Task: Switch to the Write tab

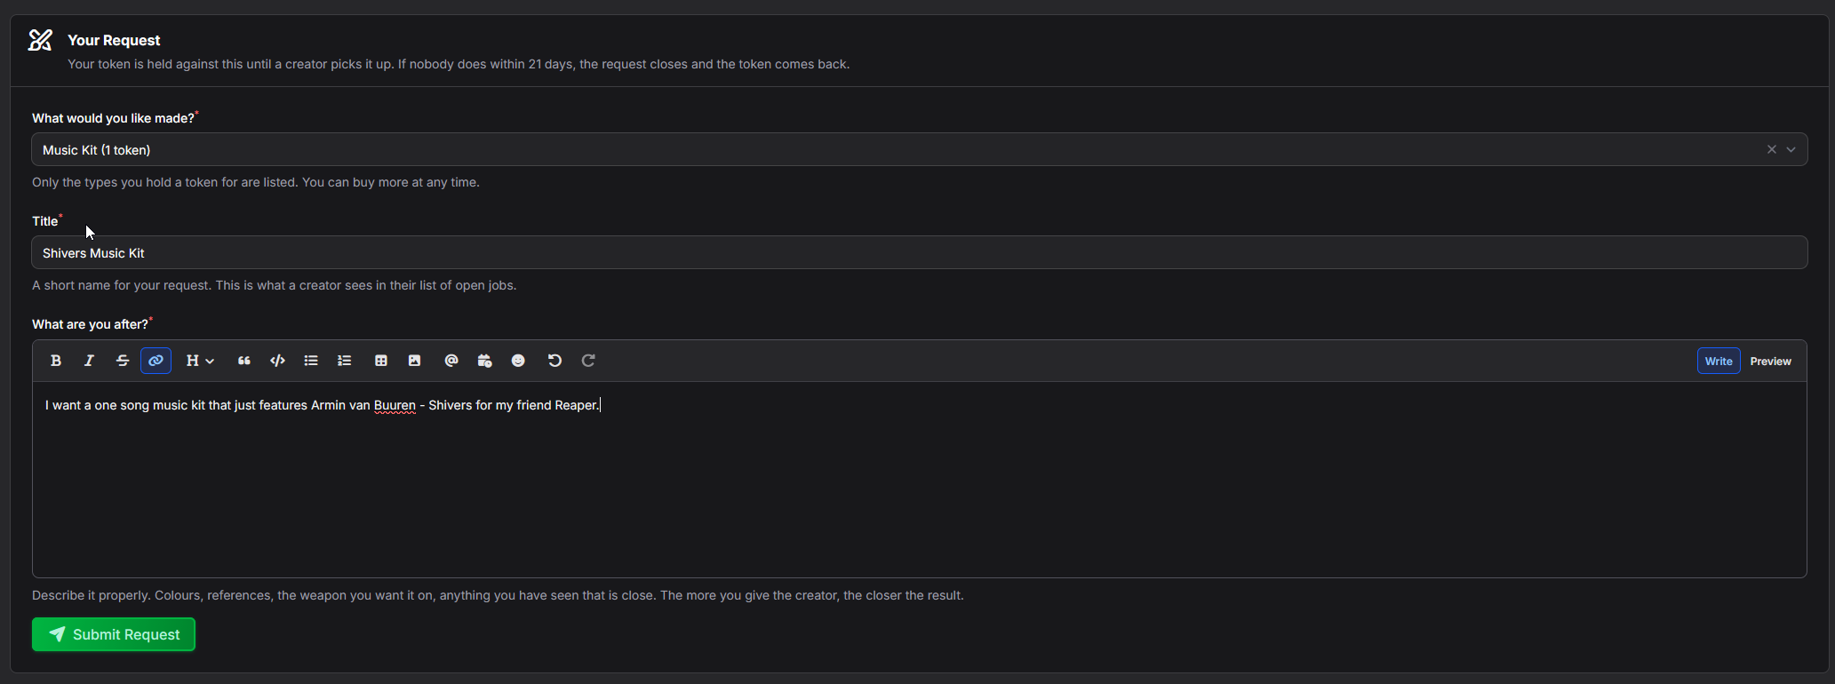Action: [x=1719, y=362]
